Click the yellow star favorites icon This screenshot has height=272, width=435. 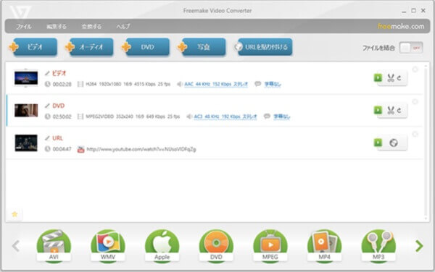(x=14, y=214)
